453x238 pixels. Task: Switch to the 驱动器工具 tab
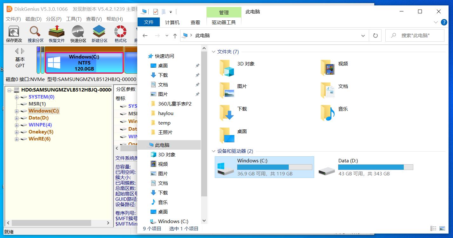click(224, 22)
